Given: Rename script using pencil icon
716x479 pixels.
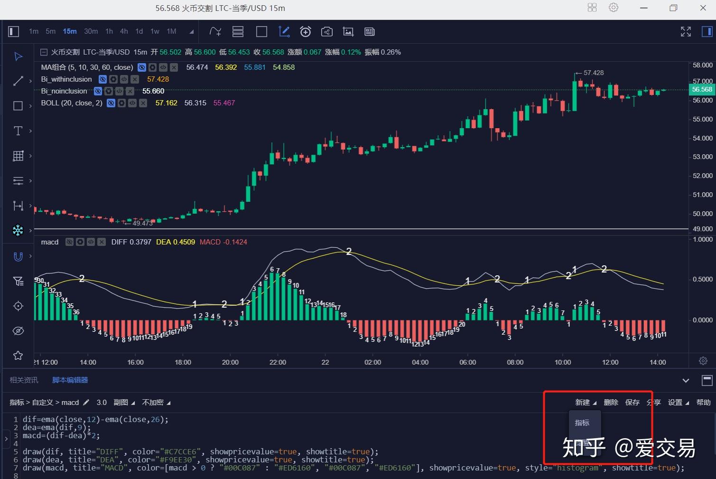Looking at the screenshot, I should point(86,403).
